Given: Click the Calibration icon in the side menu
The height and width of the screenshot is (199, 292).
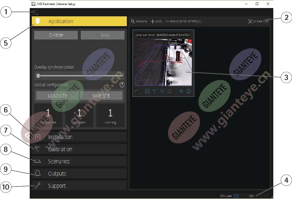Looking at the screenshot, I should [x=37, y=149].
